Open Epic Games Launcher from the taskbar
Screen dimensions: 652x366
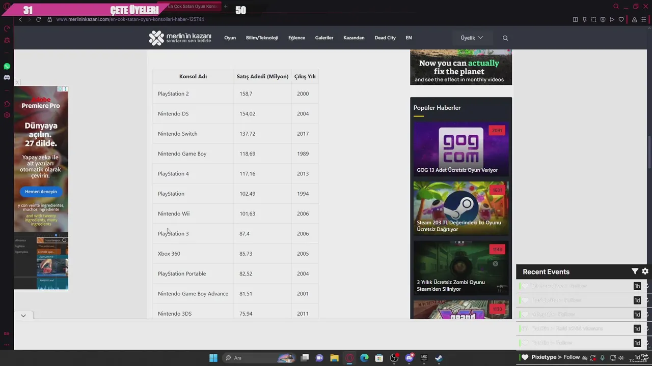[424, 358]
